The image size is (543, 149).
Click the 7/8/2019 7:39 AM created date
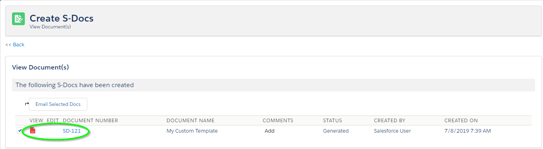point(468,131)
